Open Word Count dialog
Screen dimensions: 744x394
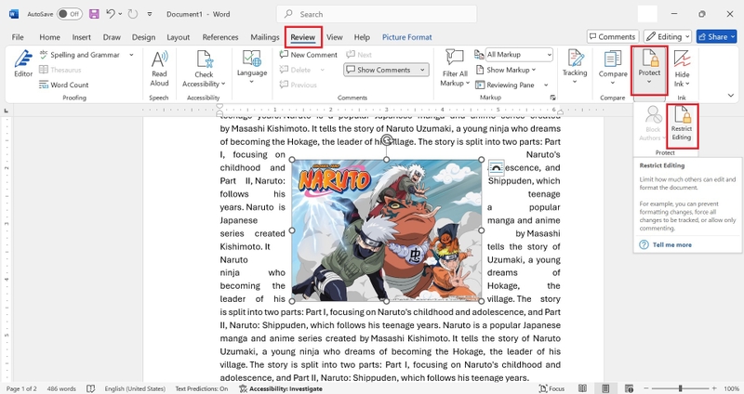63,85
